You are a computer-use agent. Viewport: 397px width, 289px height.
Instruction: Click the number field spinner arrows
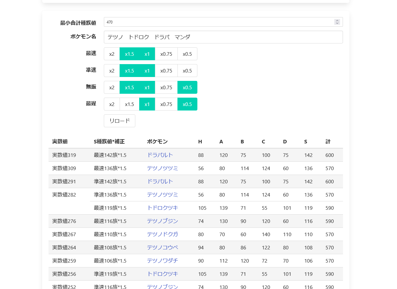[337, 22]
